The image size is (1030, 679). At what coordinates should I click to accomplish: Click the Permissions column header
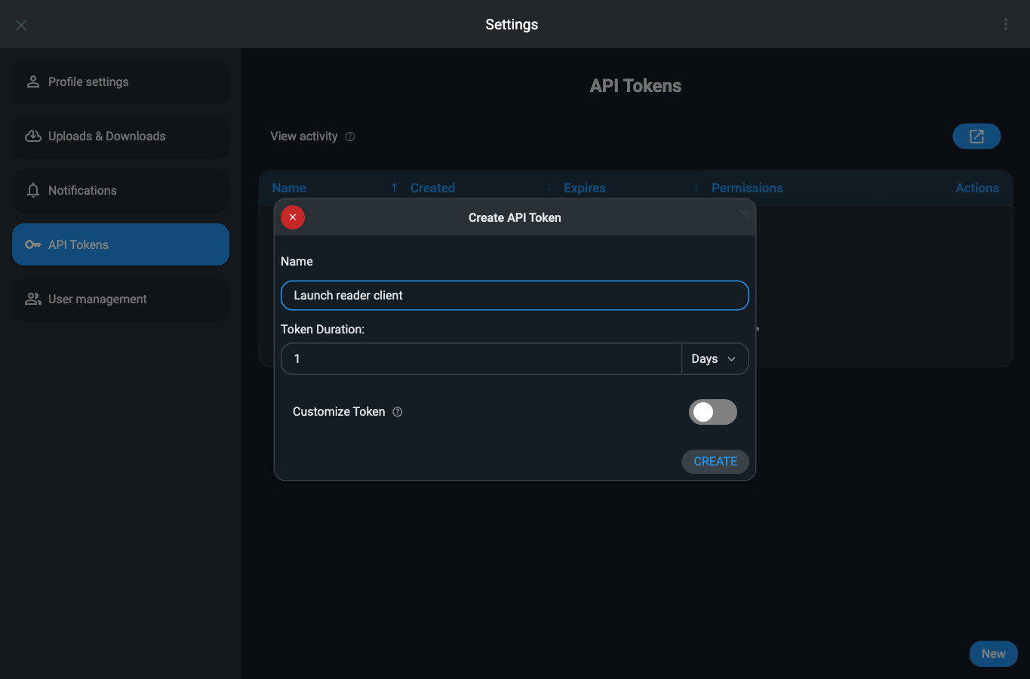point(747,188)
